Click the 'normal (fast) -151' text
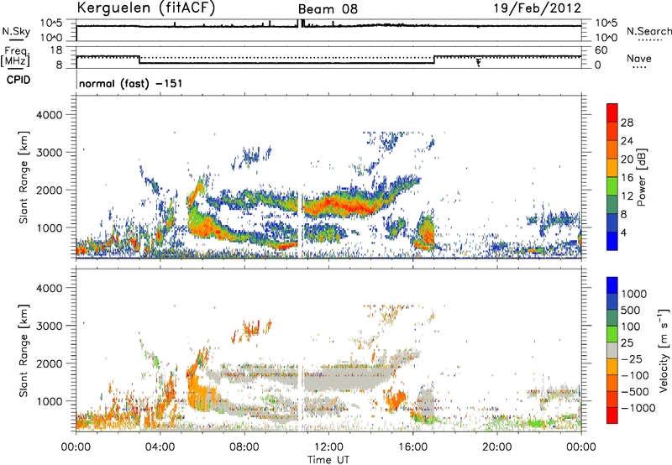 [x=131, y=83]
